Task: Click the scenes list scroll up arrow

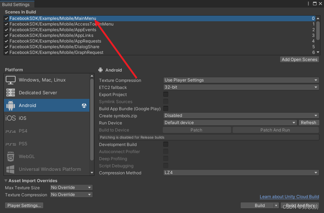Action: [318, 18]
